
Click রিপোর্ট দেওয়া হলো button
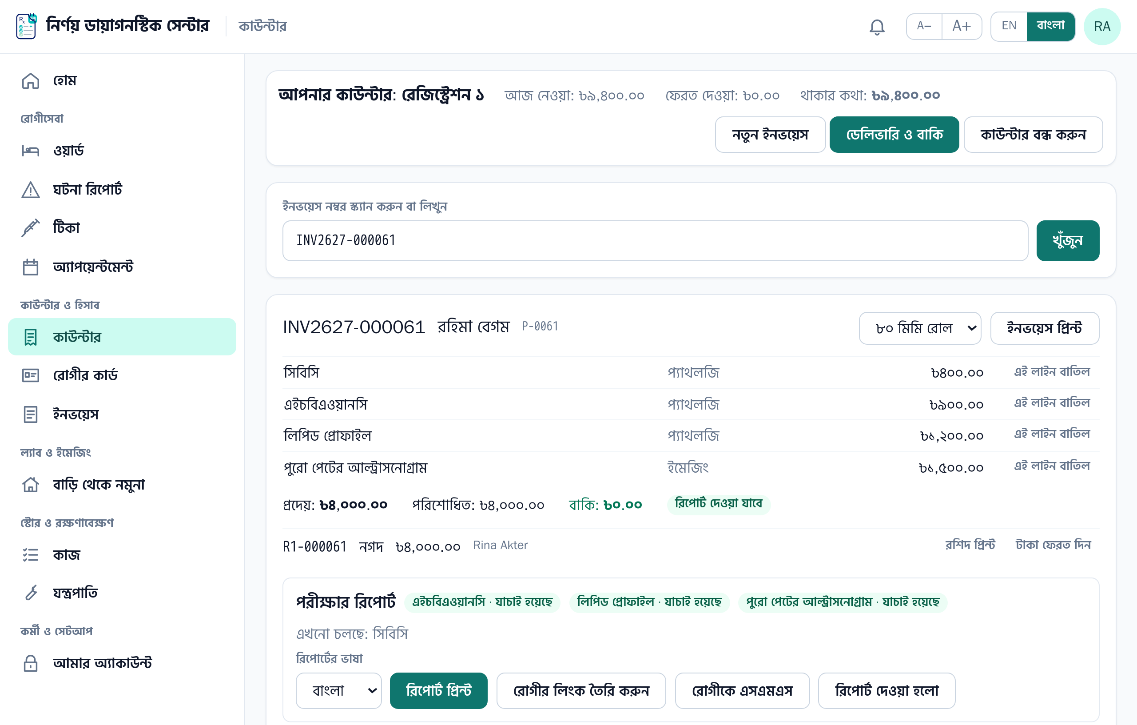coord(886,691)
